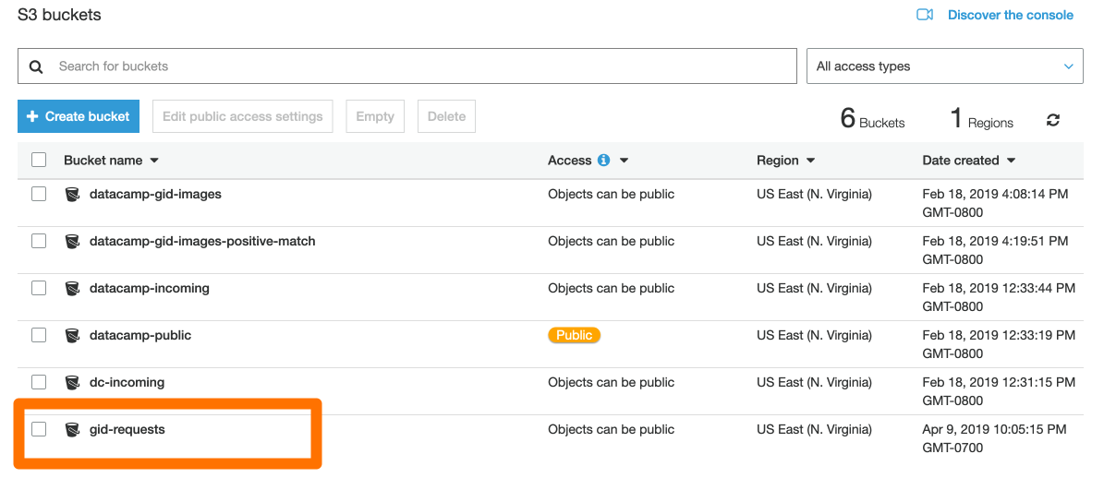This screenshot has height=502, width=1104.
Task: Open the All access types dropdown
Action: (944, 66)
